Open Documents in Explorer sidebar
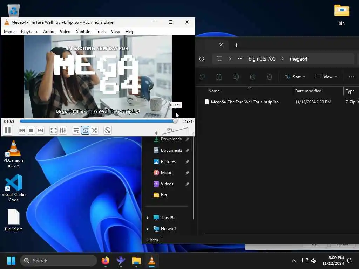Image resolution: width=359 pixels, height=269 pixels. point(171,150)
